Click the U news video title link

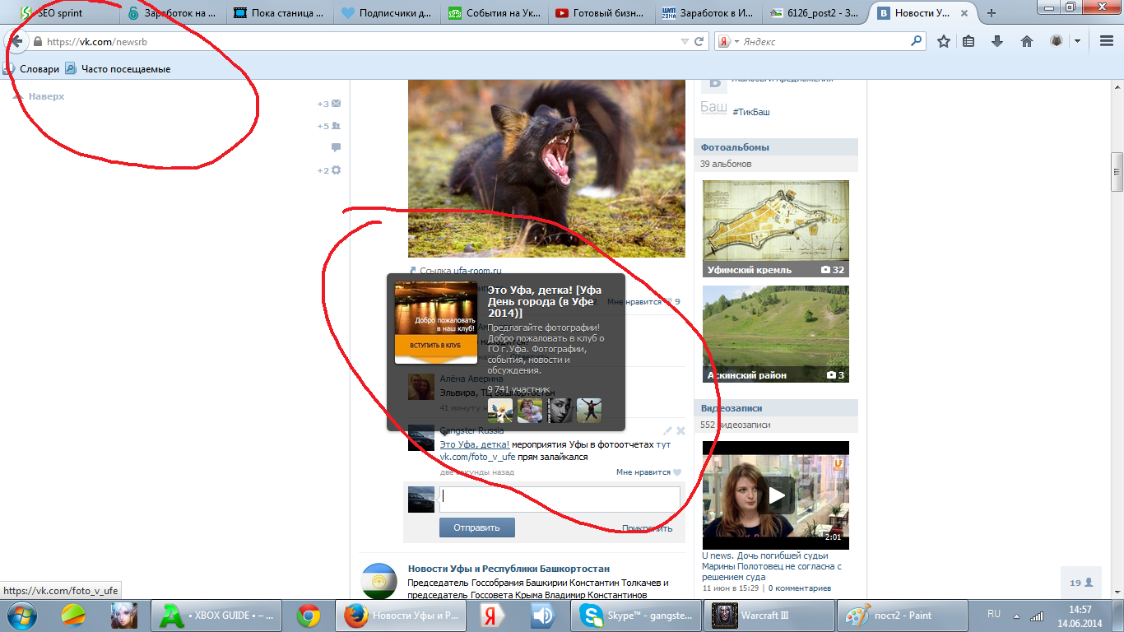772,566
